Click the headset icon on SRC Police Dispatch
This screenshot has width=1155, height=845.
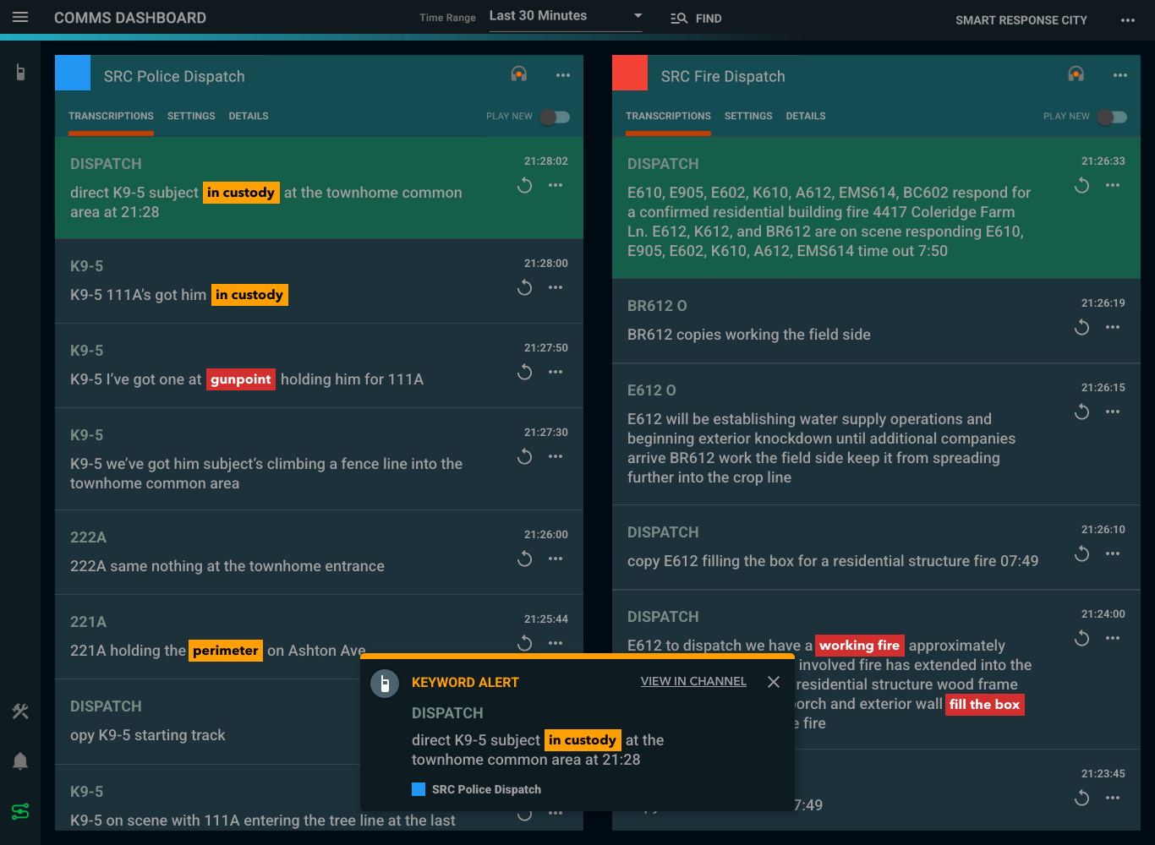point(519,74)
